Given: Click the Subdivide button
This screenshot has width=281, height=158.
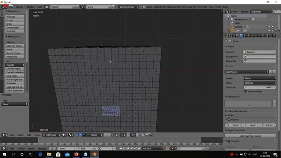Looking at the screenshot, I should tap(14, 83).
